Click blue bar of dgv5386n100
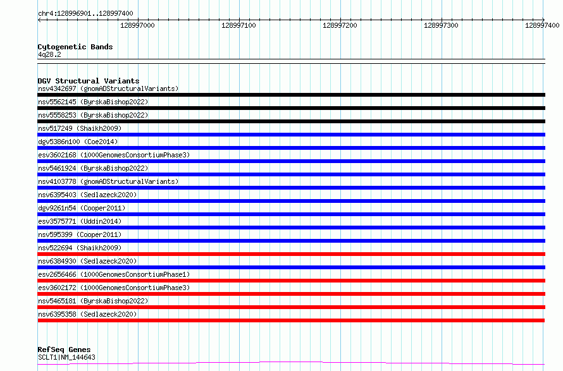This screenshot has height=371, width=563. tap(291, 148)
